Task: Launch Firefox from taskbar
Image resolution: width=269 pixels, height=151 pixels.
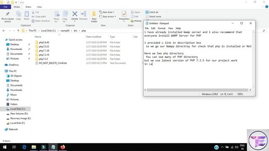Action: pyautogui.click(x=63, y=147)
